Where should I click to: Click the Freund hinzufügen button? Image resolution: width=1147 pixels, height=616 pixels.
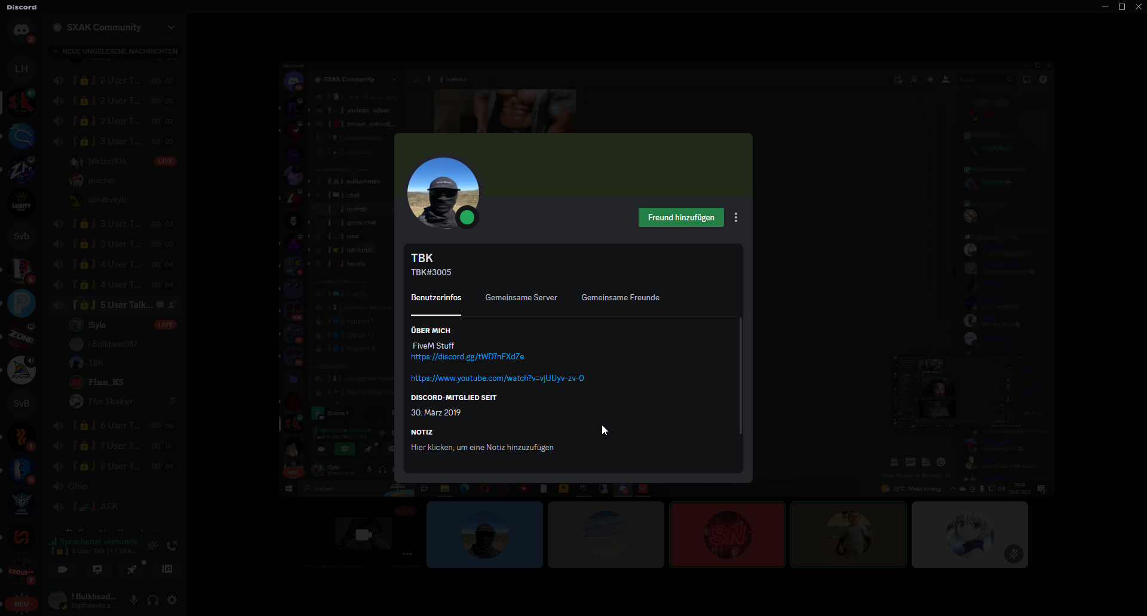(x=681, y=217)
